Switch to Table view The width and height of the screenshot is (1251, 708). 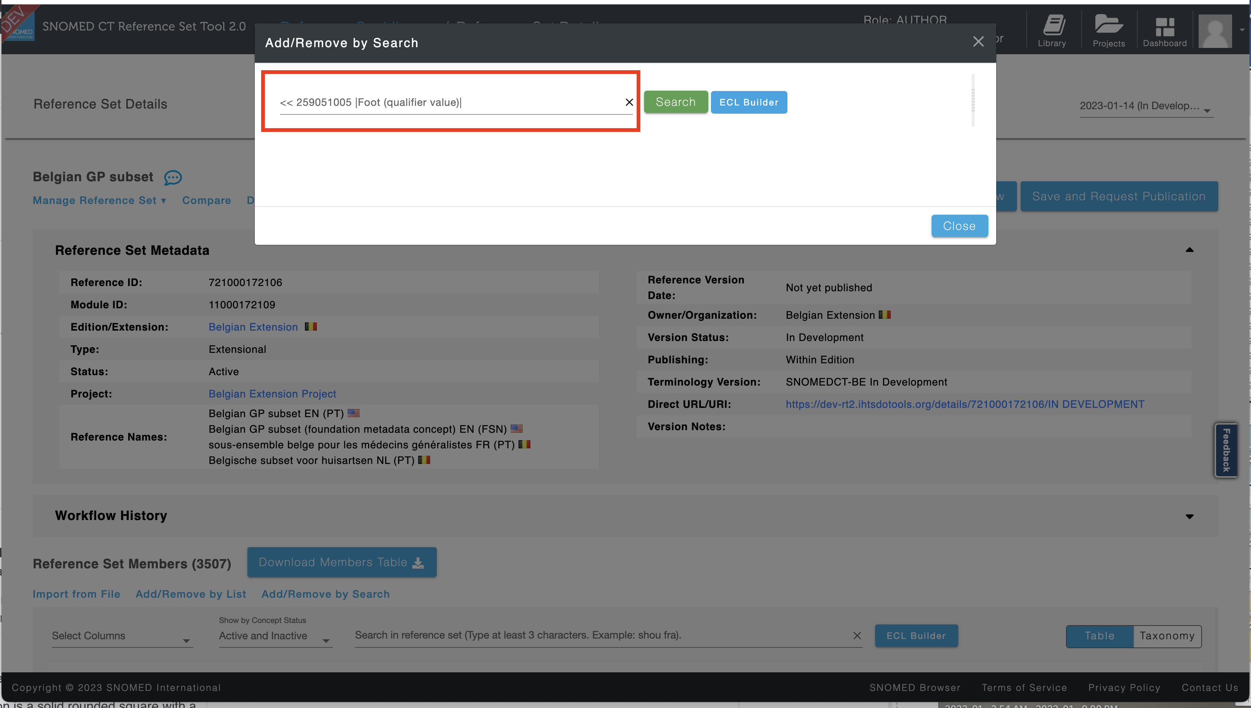pyautogui.click(x=1099, y=636)
